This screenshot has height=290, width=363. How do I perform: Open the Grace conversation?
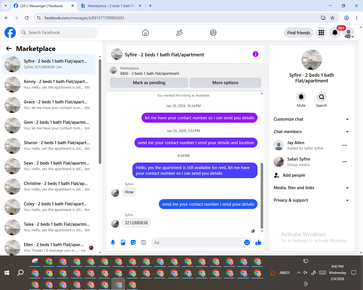[49, 105]
